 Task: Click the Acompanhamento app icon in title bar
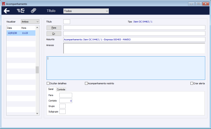(3, 4)
